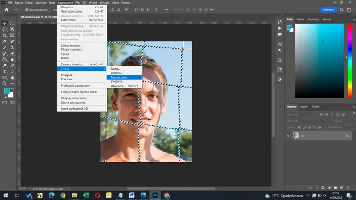Screen dimensions: 356x200
Task: Toggle the lock on Tło layer
Action: point(348,136)
